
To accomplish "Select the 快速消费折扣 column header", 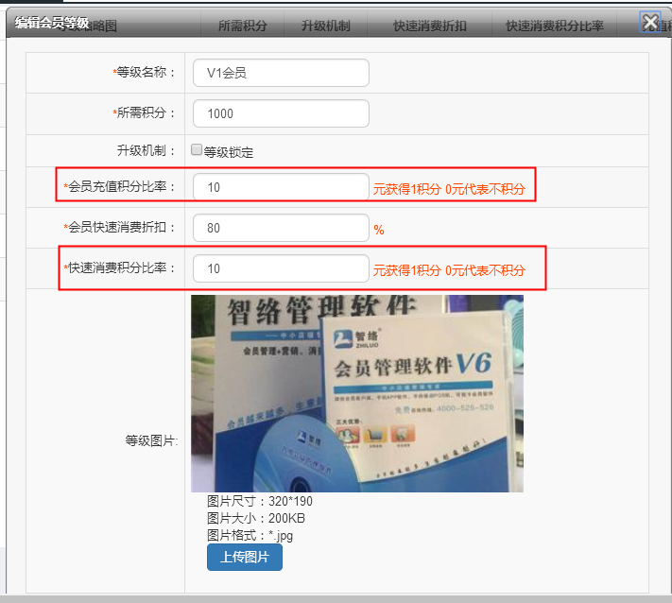I will tap(430, 26).
